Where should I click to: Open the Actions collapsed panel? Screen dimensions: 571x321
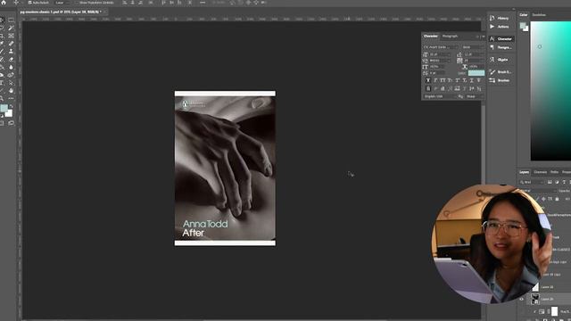point(501,27)
